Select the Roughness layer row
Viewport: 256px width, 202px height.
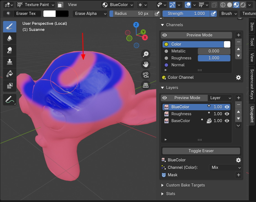(196, 114)
